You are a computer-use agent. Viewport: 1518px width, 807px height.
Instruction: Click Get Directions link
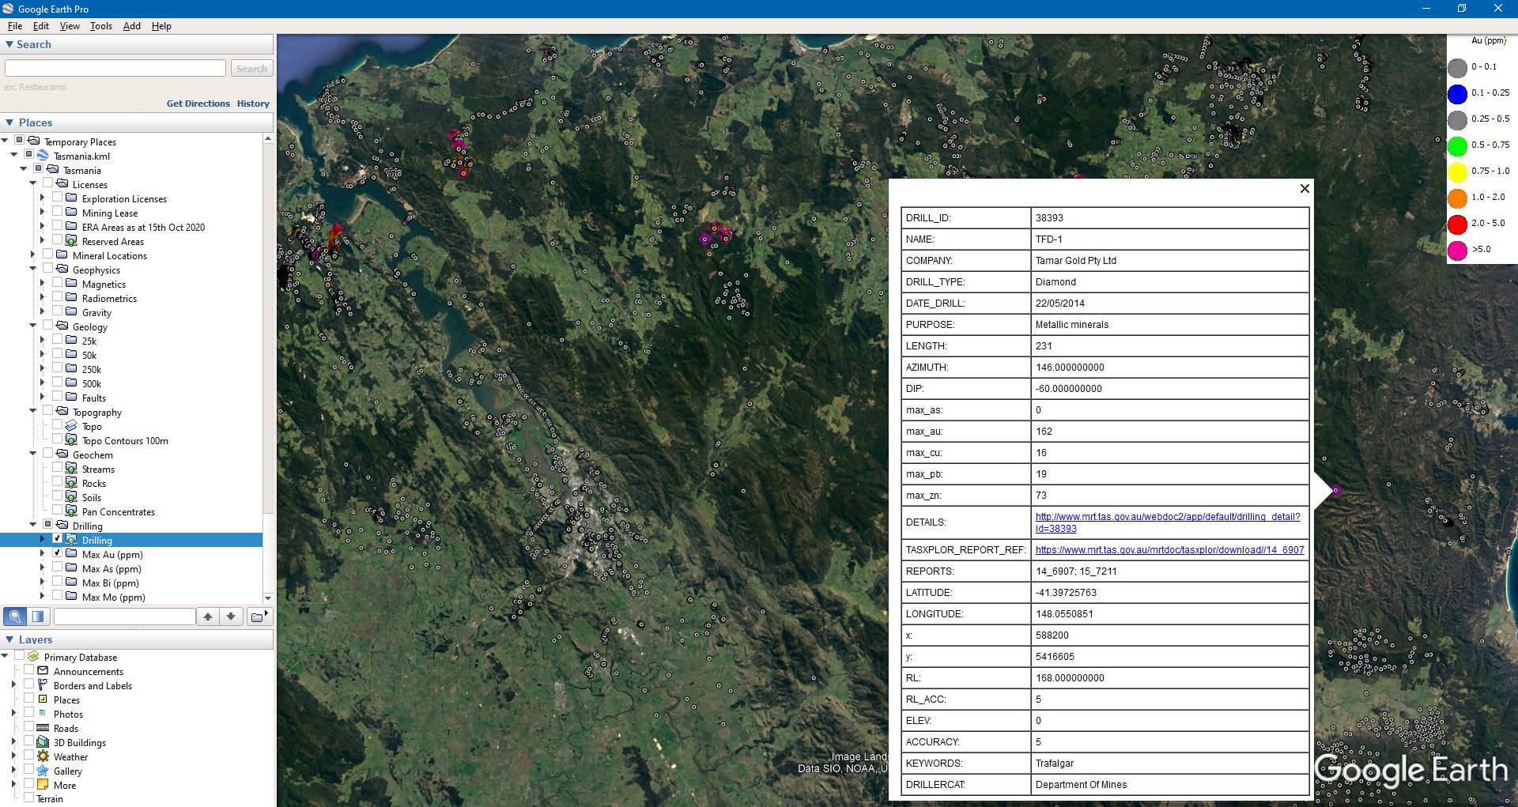(198, 104)
